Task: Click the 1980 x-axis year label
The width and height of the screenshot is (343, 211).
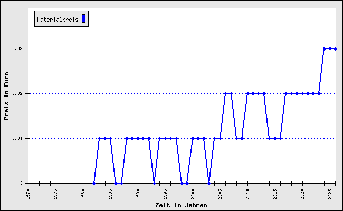Action: (83, 194)
